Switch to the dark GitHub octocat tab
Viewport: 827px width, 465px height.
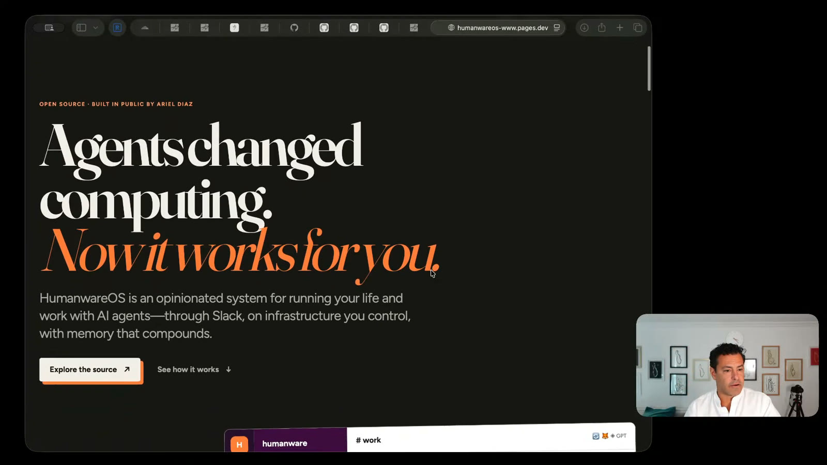click(294, 28)
